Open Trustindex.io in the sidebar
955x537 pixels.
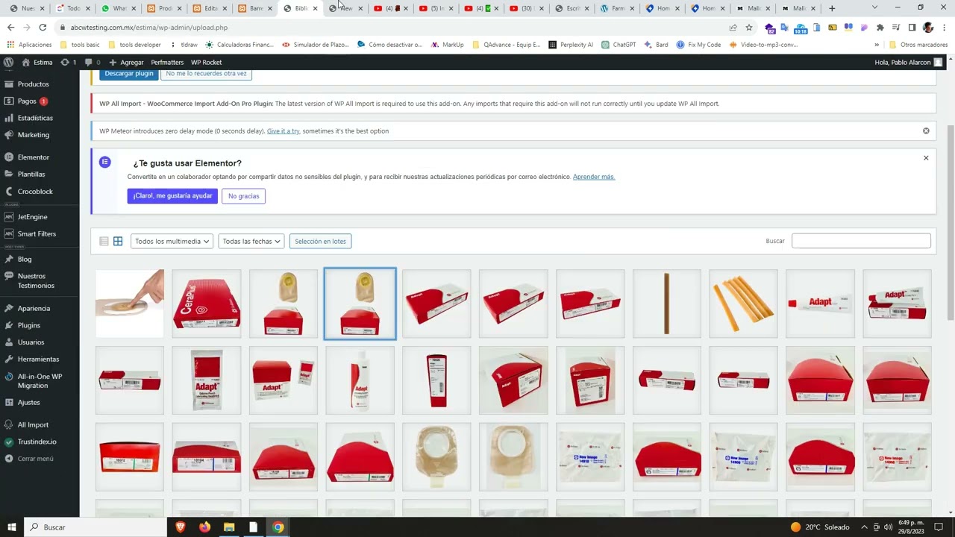point(37,442)
